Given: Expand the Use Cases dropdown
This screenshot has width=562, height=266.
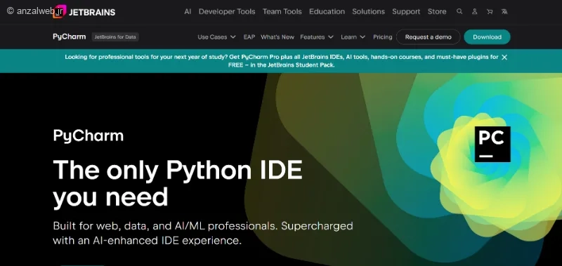Looking at the screenshot, I should pyautogui.click(x=216, y=37).
